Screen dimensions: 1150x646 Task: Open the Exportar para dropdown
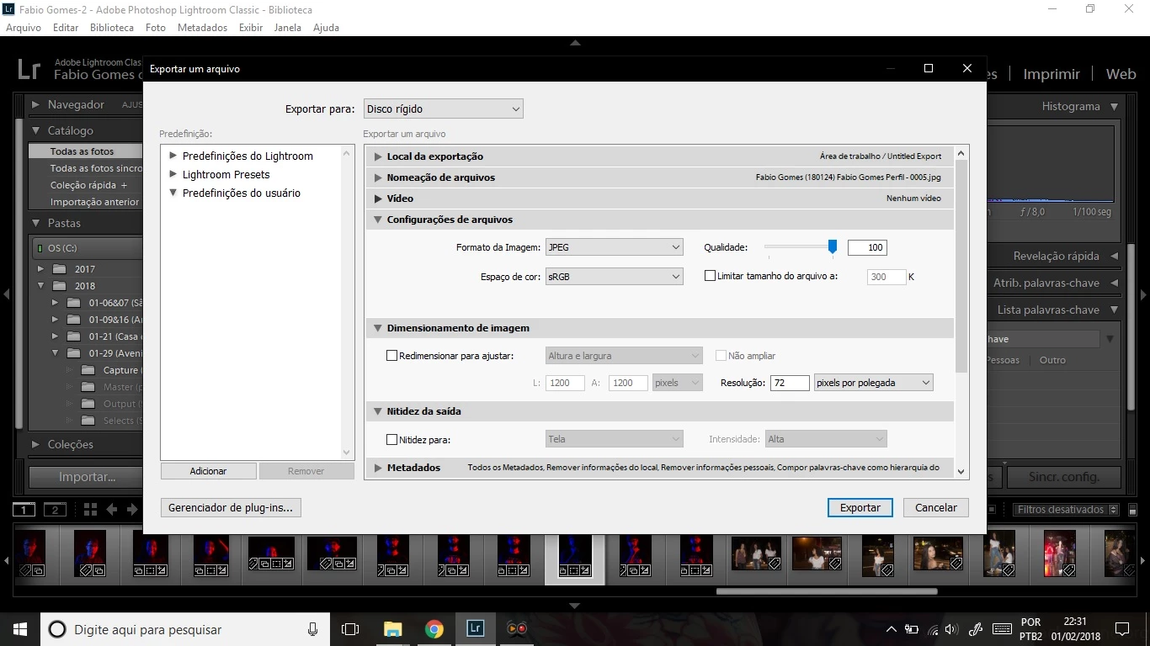[444, 109]
